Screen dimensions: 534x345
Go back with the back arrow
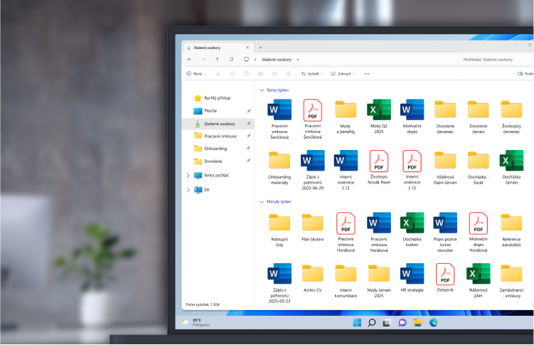point(190,60)
